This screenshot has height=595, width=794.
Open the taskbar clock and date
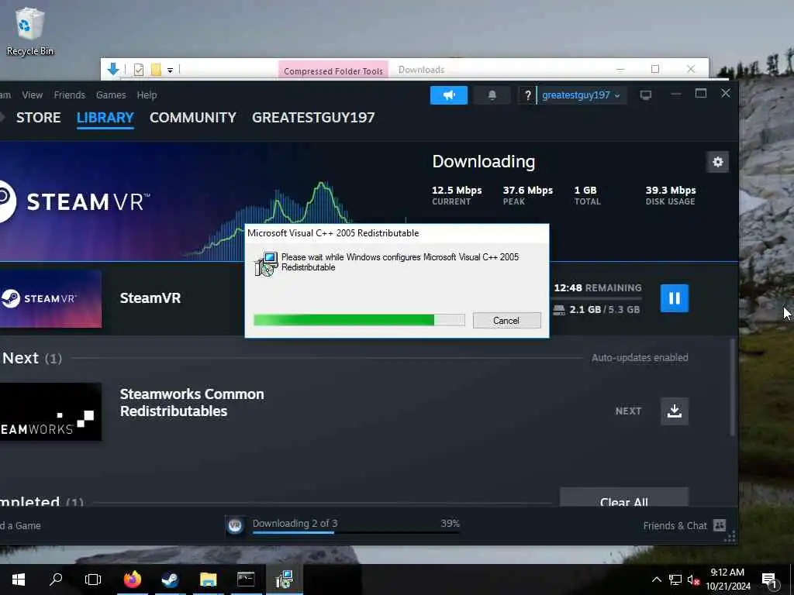point(728,580)
